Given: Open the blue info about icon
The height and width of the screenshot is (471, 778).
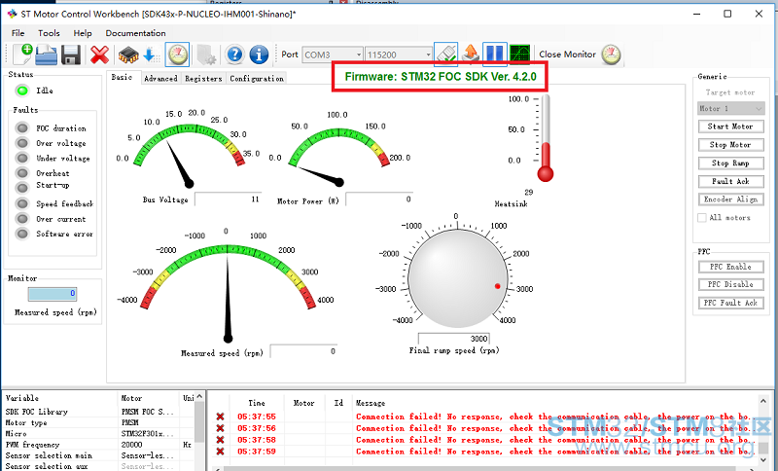Looking at the screenshot, I should pos(259,54).
